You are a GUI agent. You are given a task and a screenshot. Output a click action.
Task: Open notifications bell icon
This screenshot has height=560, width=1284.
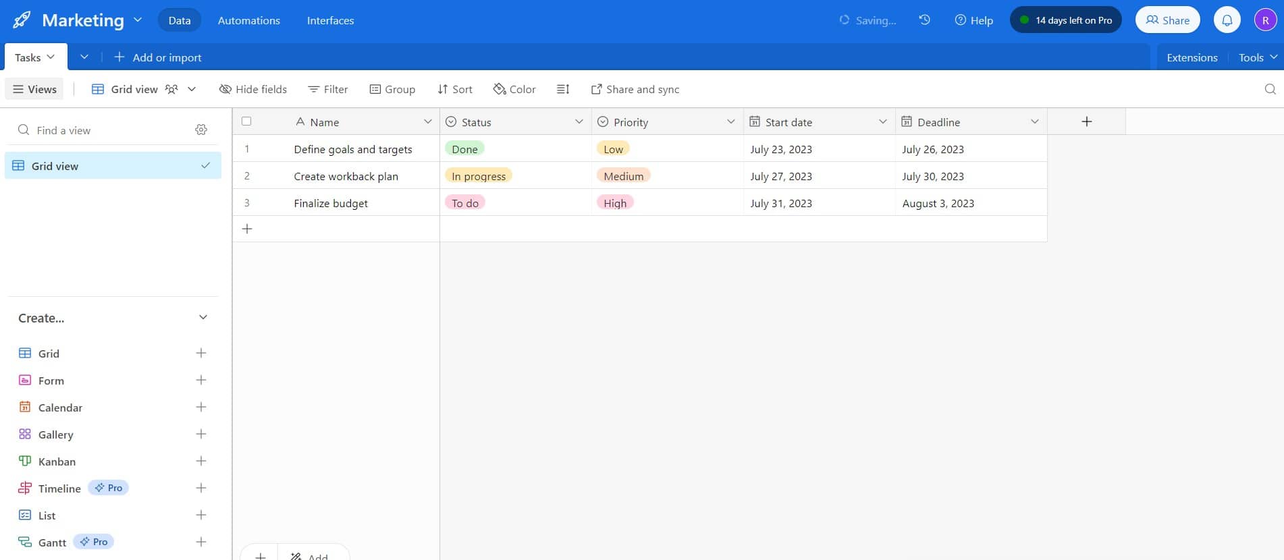[1227, 20]
